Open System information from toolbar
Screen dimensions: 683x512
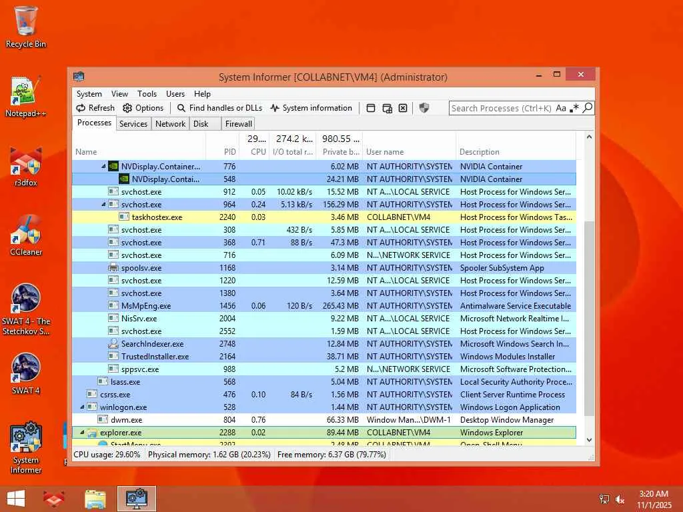click(311, 108)
